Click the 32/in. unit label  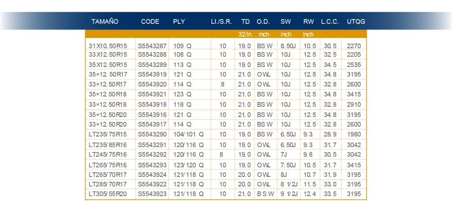(x=245, y=34)
